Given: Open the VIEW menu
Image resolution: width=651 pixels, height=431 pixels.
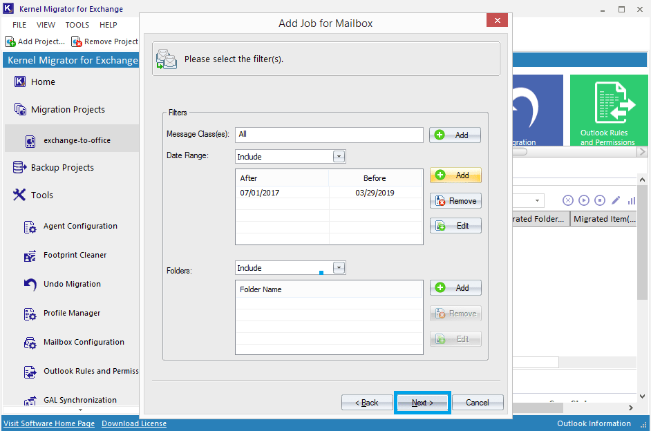Looking at the screenshot, I should coord(46,25).
